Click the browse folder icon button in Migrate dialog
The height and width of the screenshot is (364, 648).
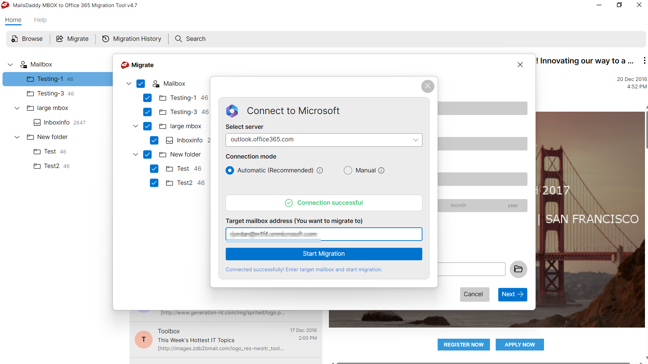pos(518,269)
